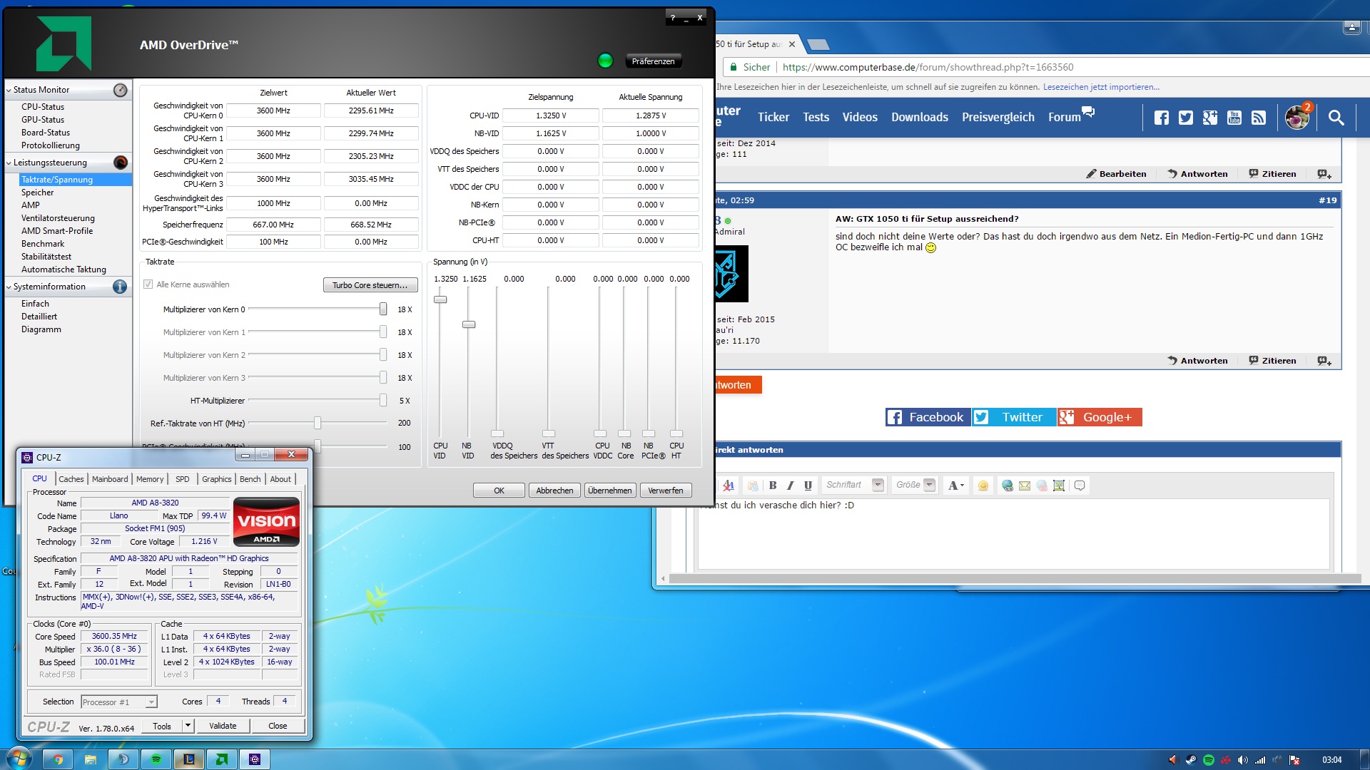Screen dimensions: 1370x770
Task: Open the YouTube icon in ComputerBase header
Action: (1234, 118)
